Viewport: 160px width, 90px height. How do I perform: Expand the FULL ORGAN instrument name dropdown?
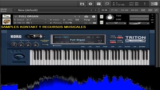pyautogui.click(x=16, y=16)
